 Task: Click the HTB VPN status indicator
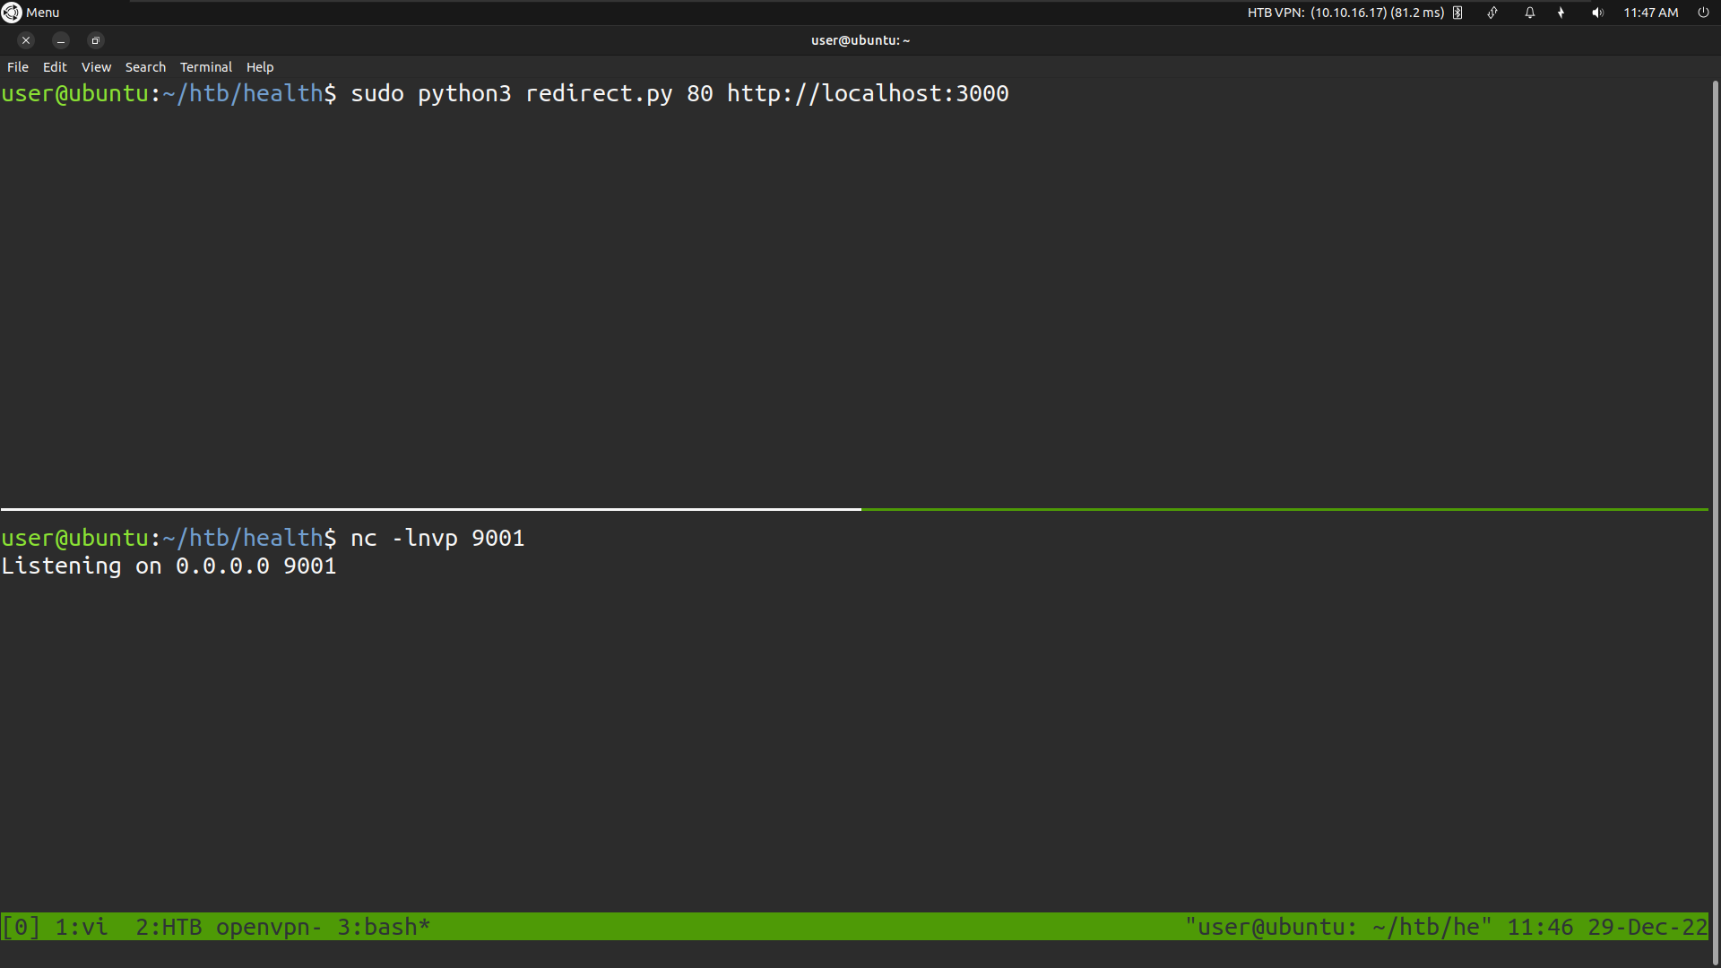[x=1345, y=13]
